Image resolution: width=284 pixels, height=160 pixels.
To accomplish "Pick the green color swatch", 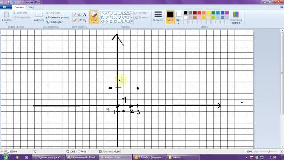I will tap(213, 13).
